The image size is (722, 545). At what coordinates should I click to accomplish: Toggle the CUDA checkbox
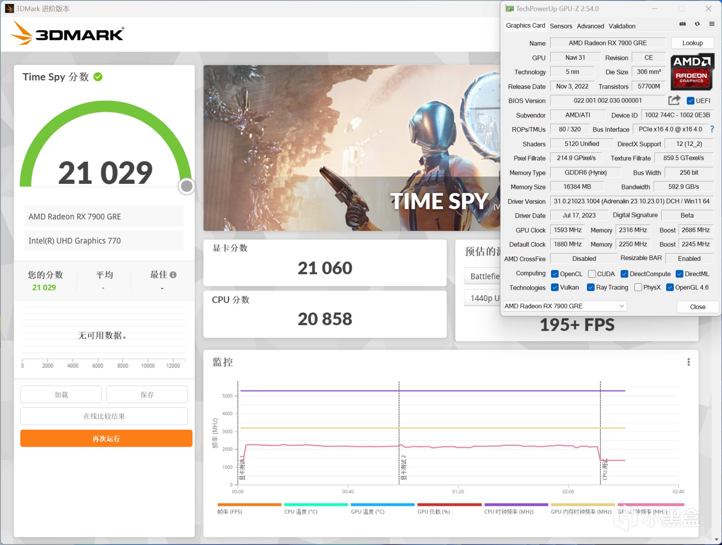click(x=592, y=274)
